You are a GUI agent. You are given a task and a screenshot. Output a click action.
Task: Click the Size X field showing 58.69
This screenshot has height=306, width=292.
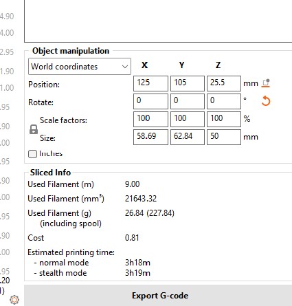(x=150, y=137)
